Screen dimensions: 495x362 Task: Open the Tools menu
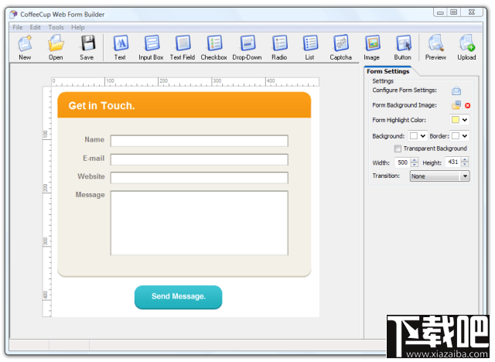[x=56, y=27]
